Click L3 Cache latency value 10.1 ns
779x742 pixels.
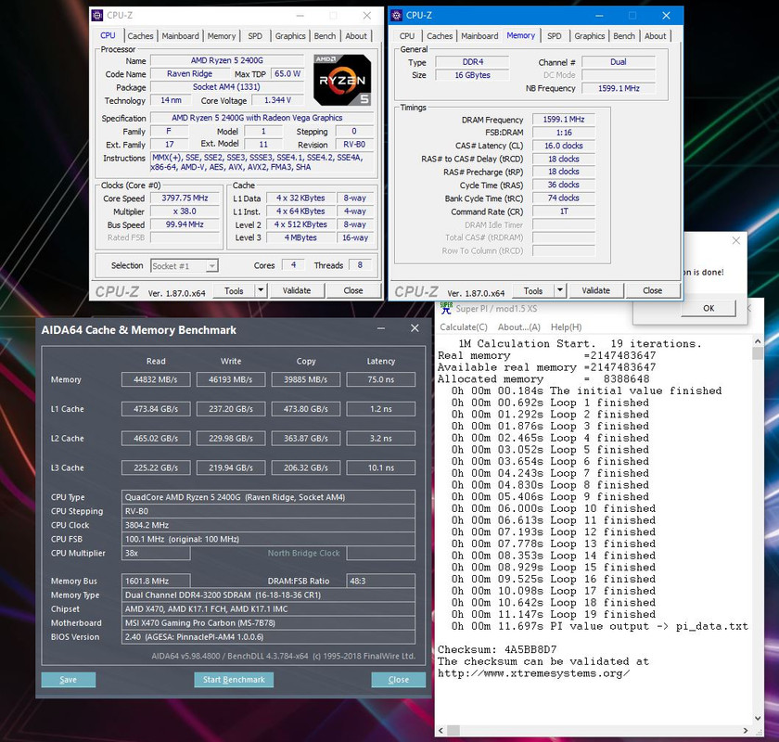coord(380,467)
